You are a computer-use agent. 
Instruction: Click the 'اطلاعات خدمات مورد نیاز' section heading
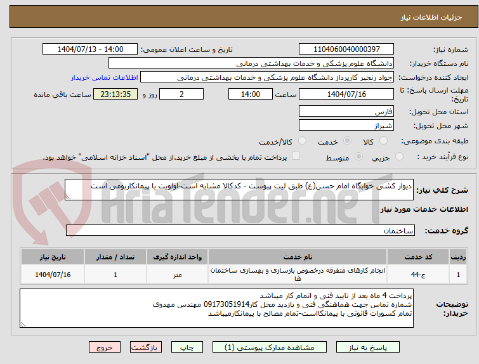424,209
